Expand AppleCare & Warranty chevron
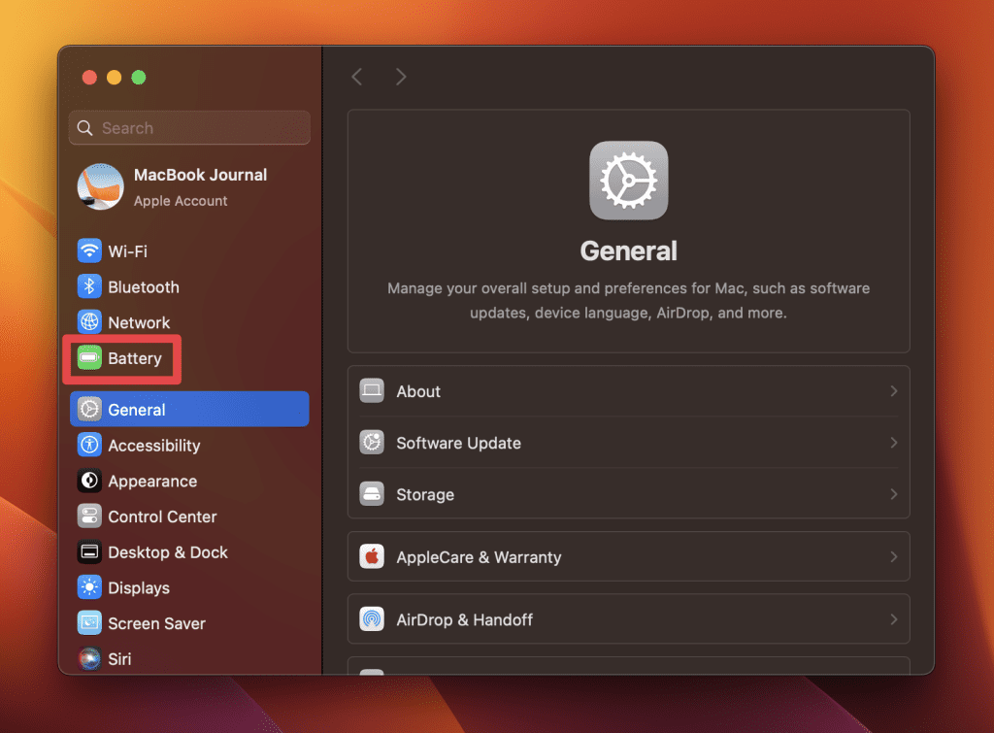 (x=893, y=557)
